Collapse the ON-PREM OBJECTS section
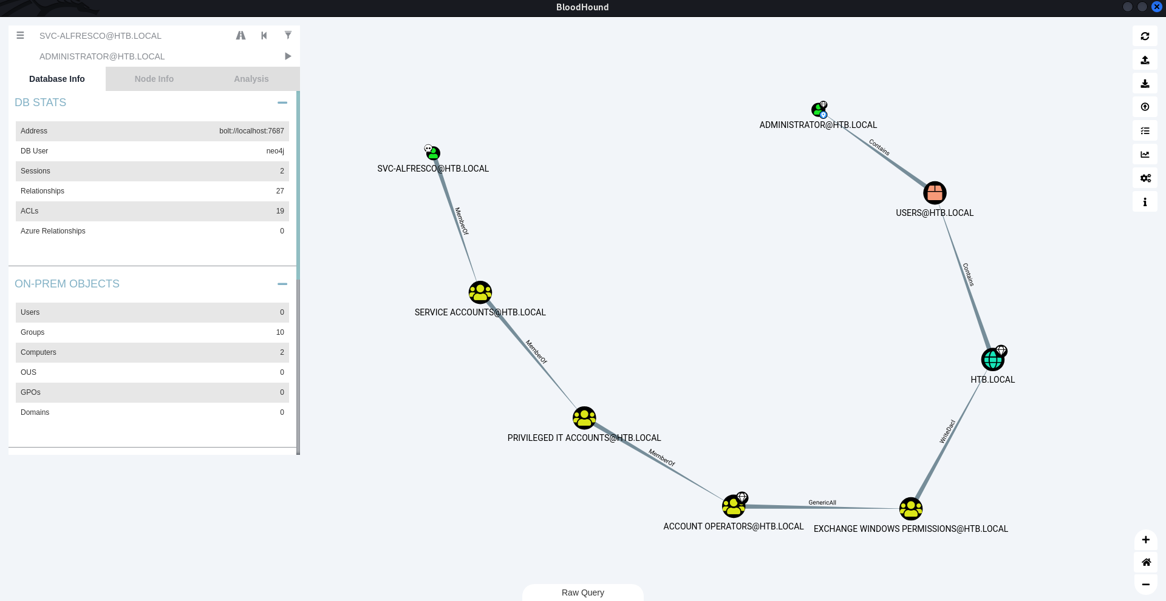The height and width of the screenshot is (601, 1166). tap(282, 284)
